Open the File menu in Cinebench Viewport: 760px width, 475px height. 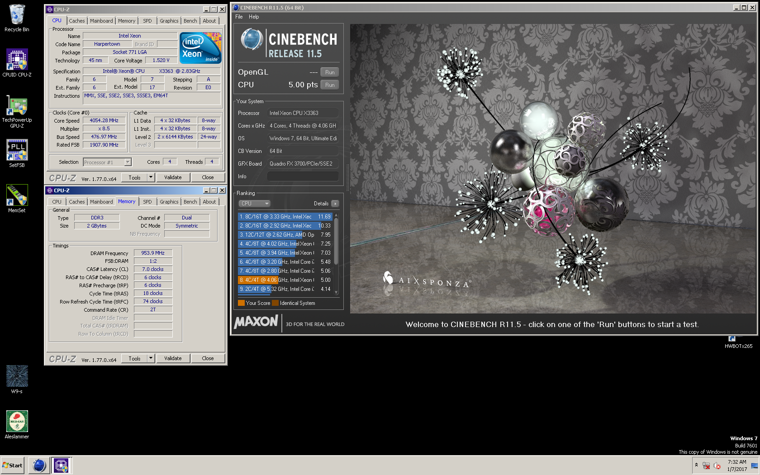click(239, 17)
